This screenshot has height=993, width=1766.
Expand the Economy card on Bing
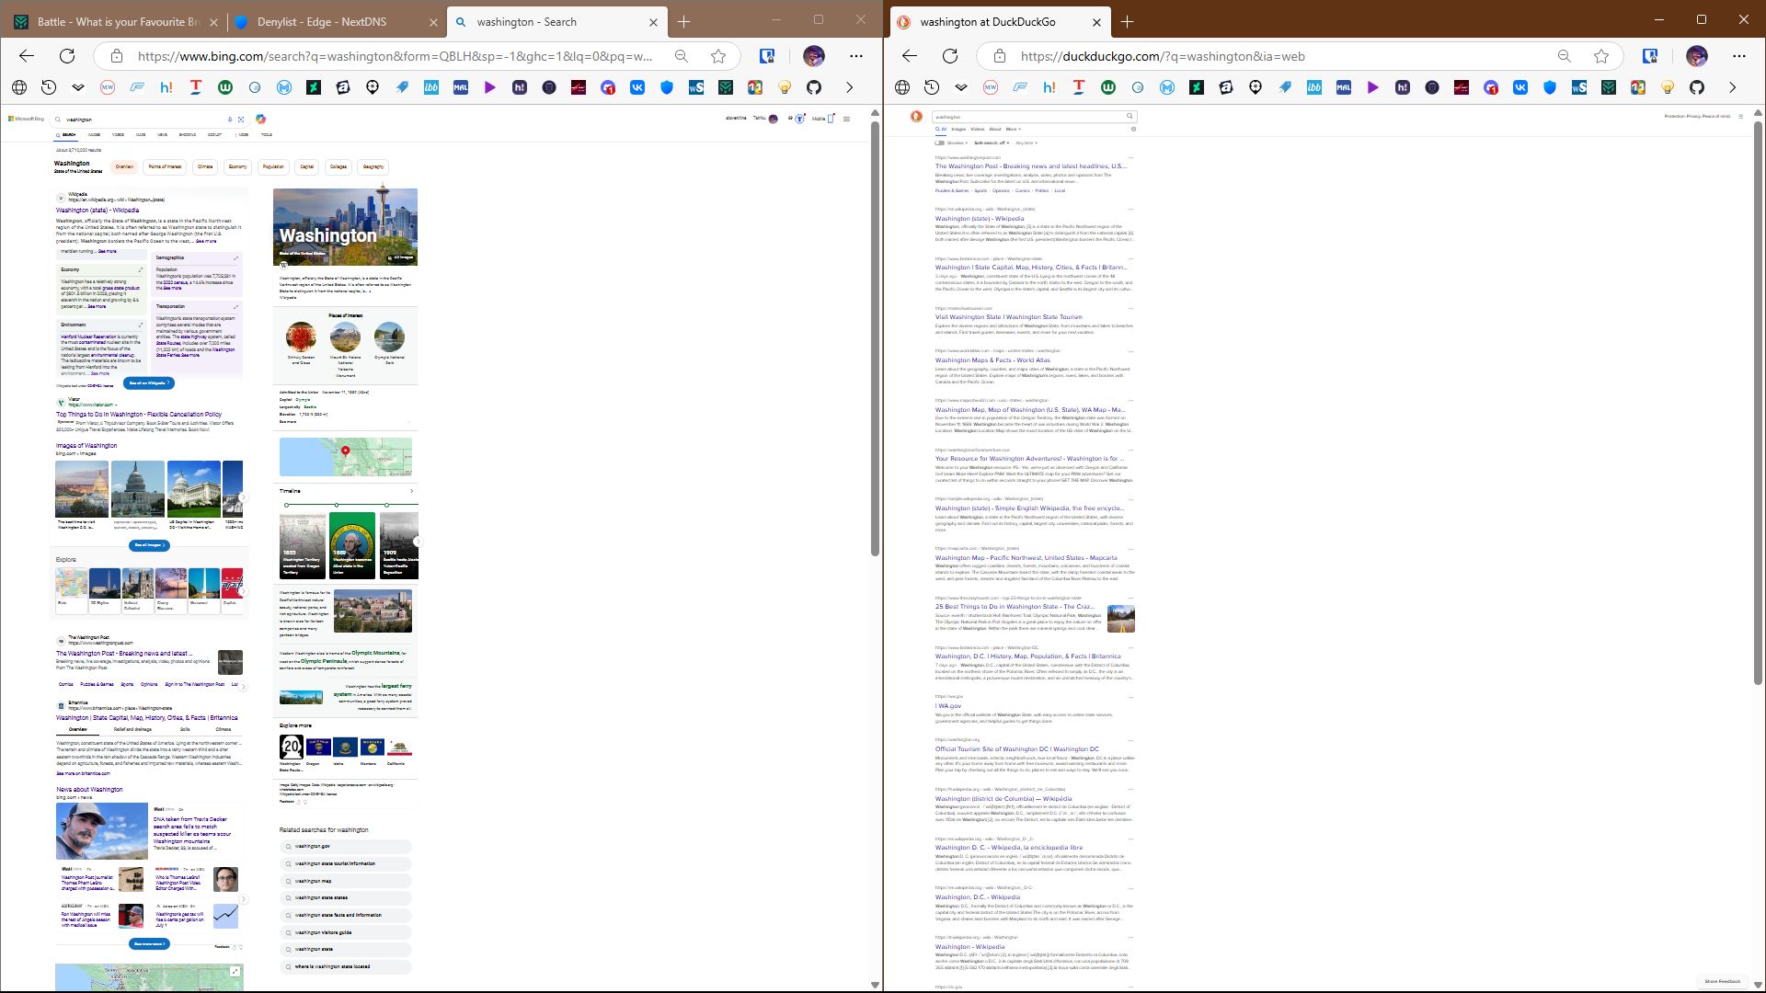141,269
